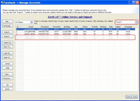Click the Import... button
140x101 pixels.
click(x=7, y=32)
